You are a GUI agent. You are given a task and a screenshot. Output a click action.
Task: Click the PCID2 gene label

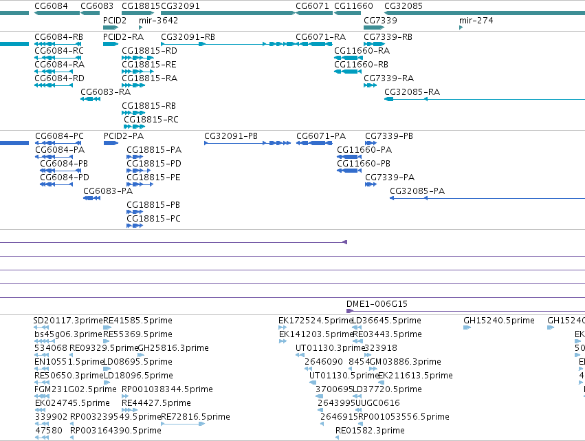pos(115,21)
